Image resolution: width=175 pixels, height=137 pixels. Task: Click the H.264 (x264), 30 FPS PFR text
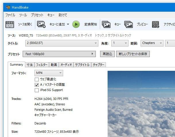click(x=51, y=99)
